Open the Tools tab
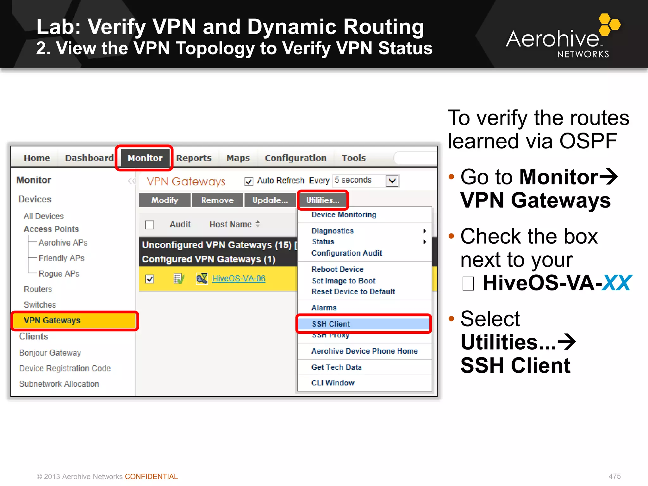This screenshot has width=648, height=486. pos(354,158)
